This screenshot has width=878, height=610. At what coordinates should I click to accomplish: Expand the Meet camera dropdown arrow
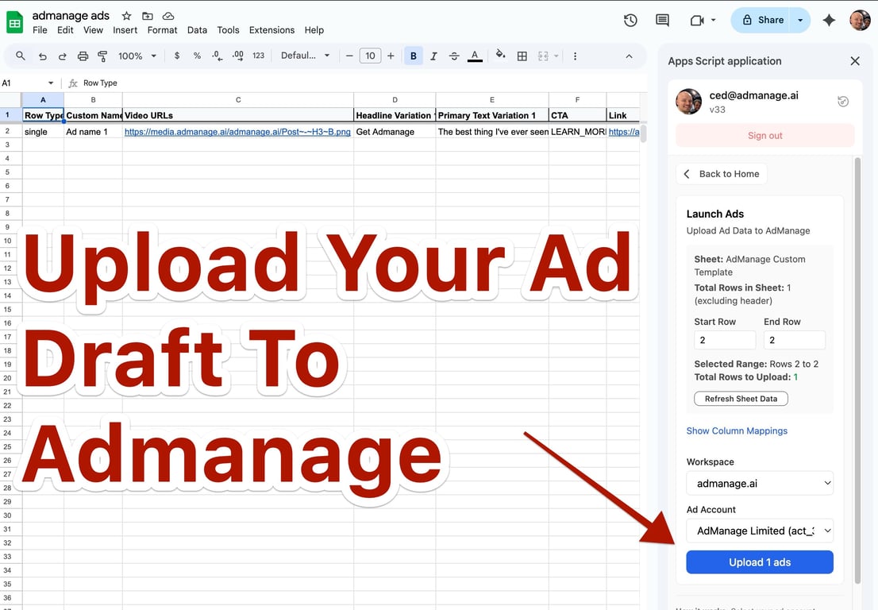point(714,20)
